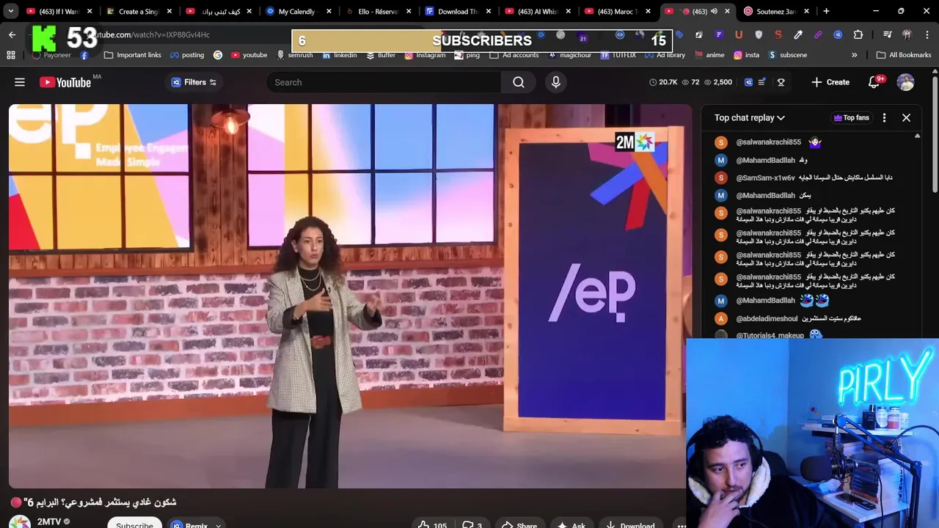Click the purple link extension icon
Screen dimensions: 939x528
point(818,34)
